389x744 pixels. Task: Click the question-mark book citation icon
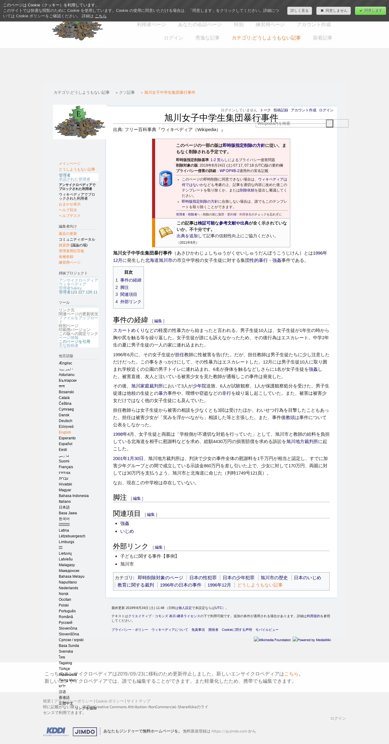point(166,232)
